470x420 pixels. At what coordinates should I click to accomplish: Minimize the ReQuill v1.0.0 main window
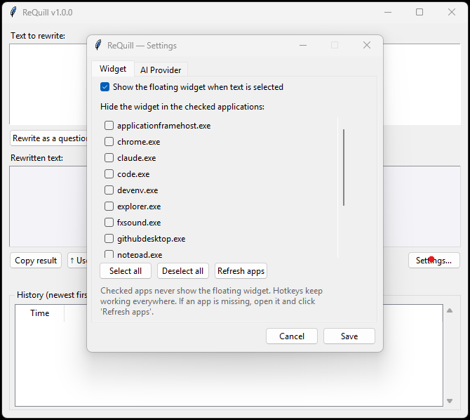(388, 12)
